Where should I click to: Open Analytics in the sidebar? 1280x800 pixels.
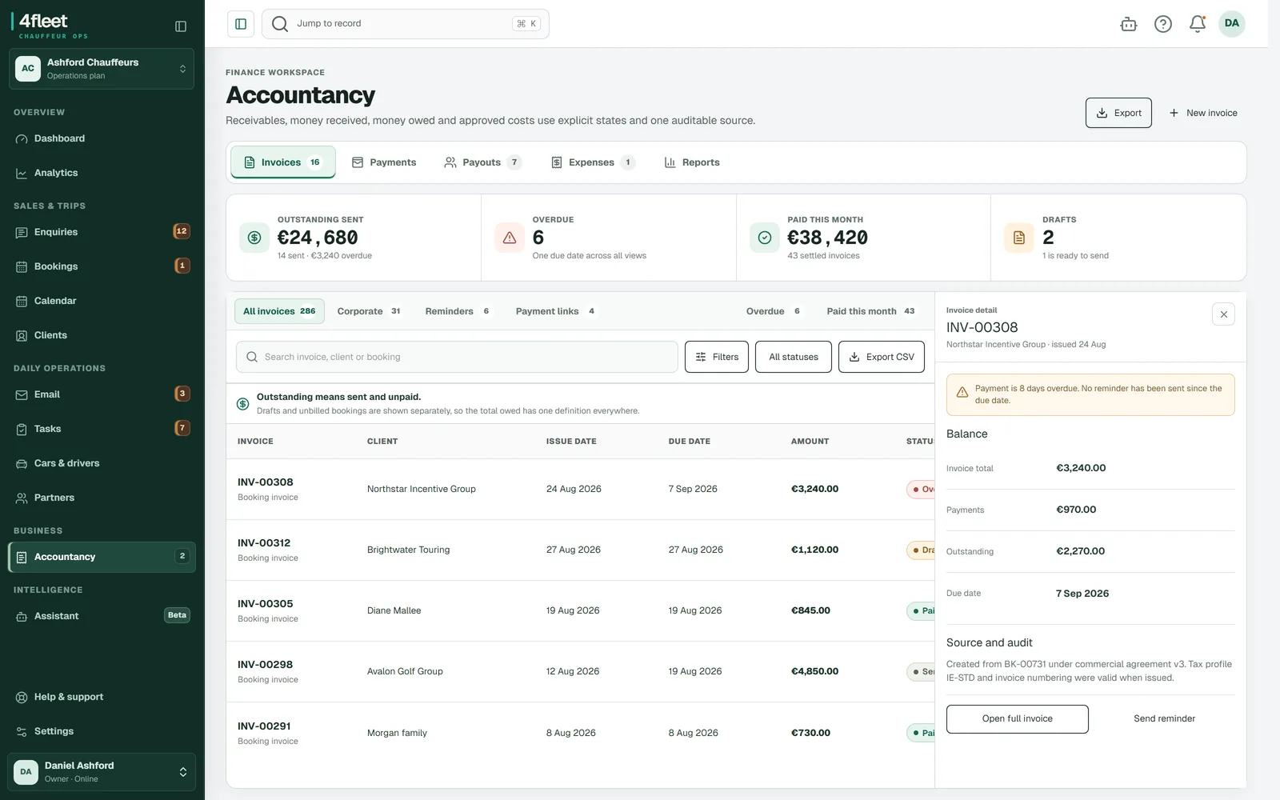point(102,173)
